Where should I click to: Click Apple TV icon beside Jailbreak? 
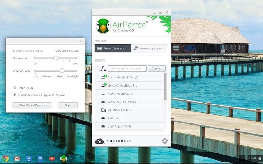tap(103, 118)
